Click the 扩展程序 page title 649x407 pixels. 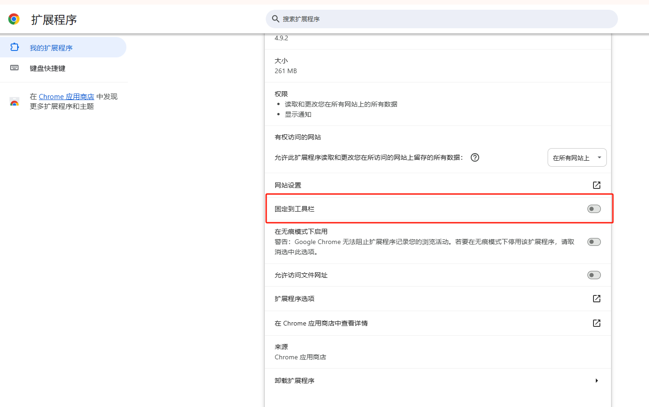click(54, 19)
